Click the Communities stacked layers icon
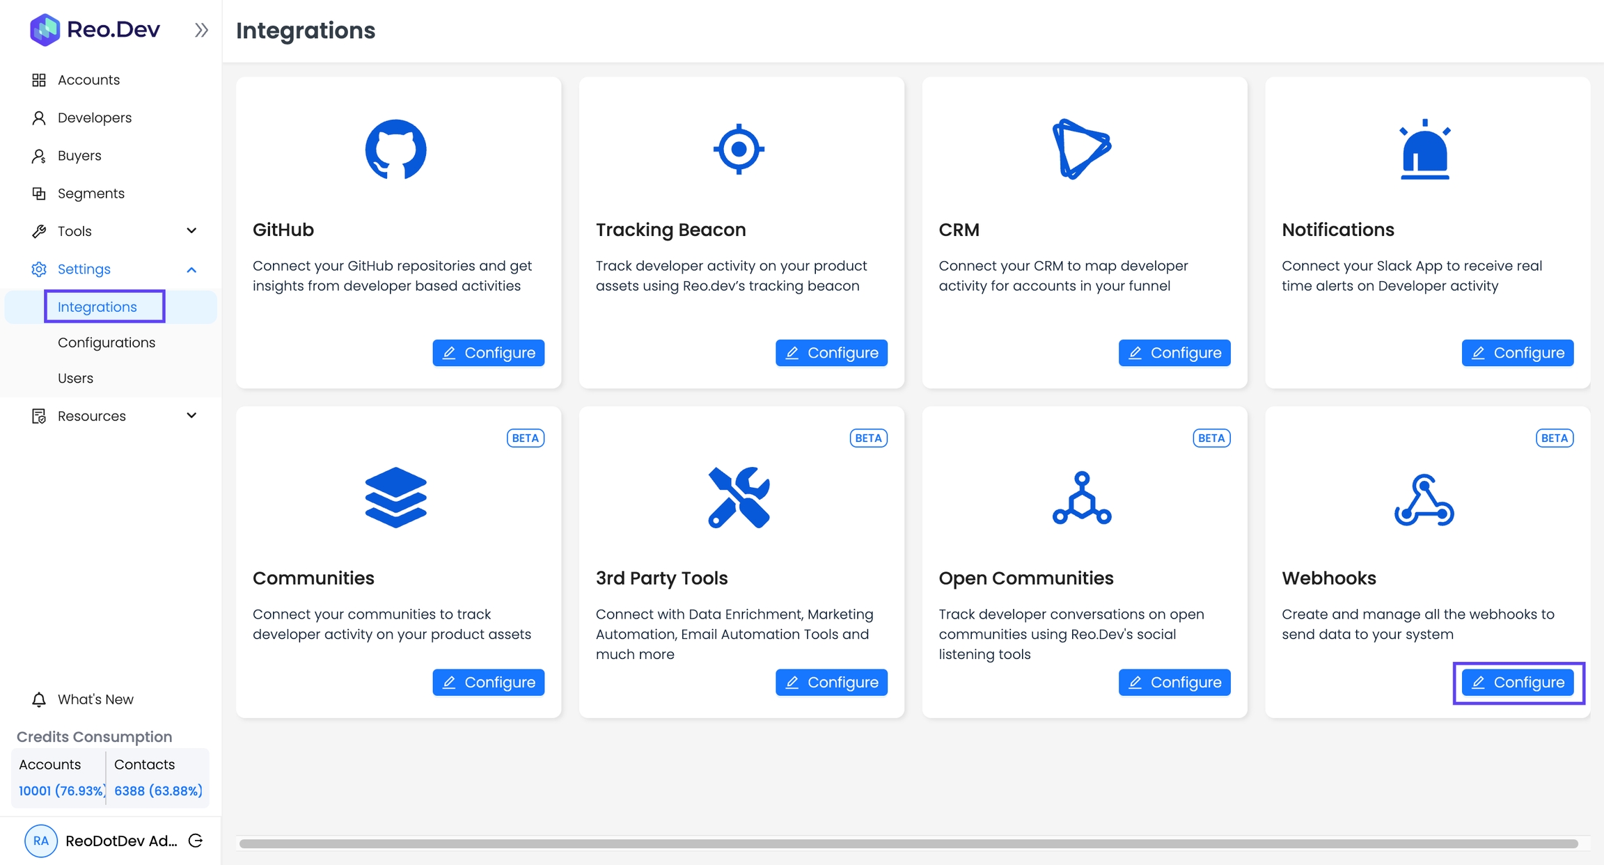 [395, 497]
